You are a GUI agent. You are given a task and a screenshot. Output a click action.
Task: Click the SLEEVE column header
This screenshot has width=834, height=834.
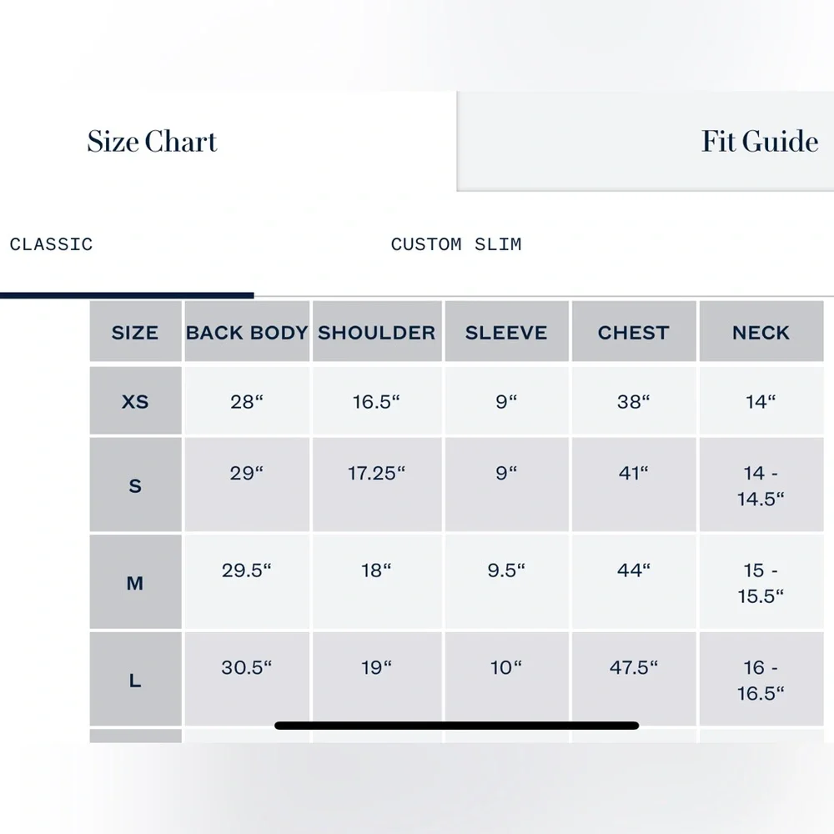click(x=506, y=333)
